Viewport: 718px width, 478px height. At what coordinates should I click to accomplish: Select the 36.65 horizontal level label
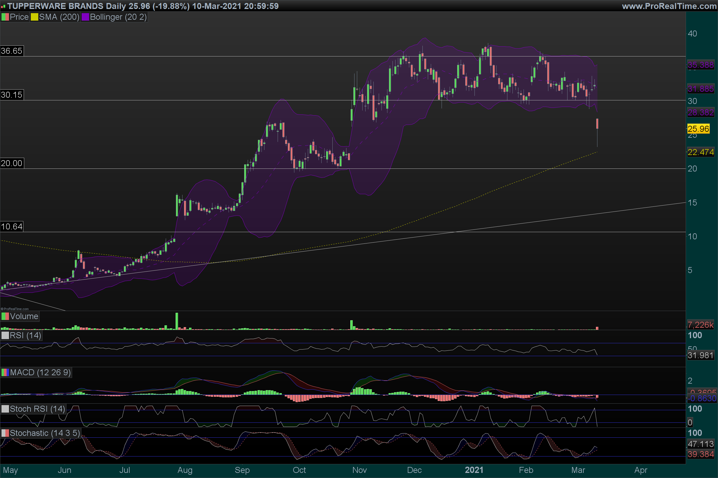(12, 51)
